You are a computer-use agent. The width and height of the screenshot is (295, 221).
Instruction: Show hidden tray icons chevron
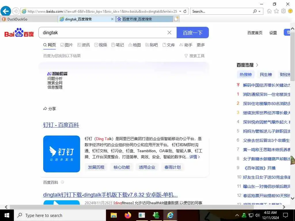click(x=237, y=215)
